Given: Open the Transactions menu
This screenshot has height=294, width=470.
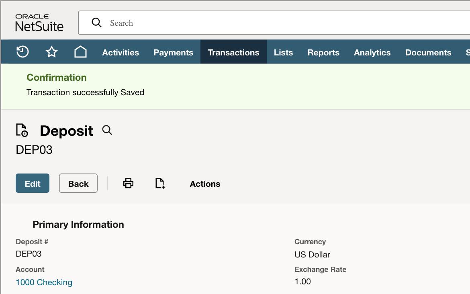Looking at the screenshot, I should pyautogui.click(x=233, y=52).
